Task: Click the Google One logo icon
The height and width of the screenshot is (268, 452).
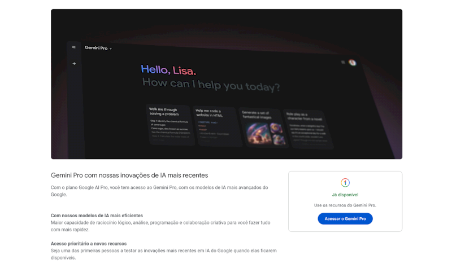Action: [345, 182]
